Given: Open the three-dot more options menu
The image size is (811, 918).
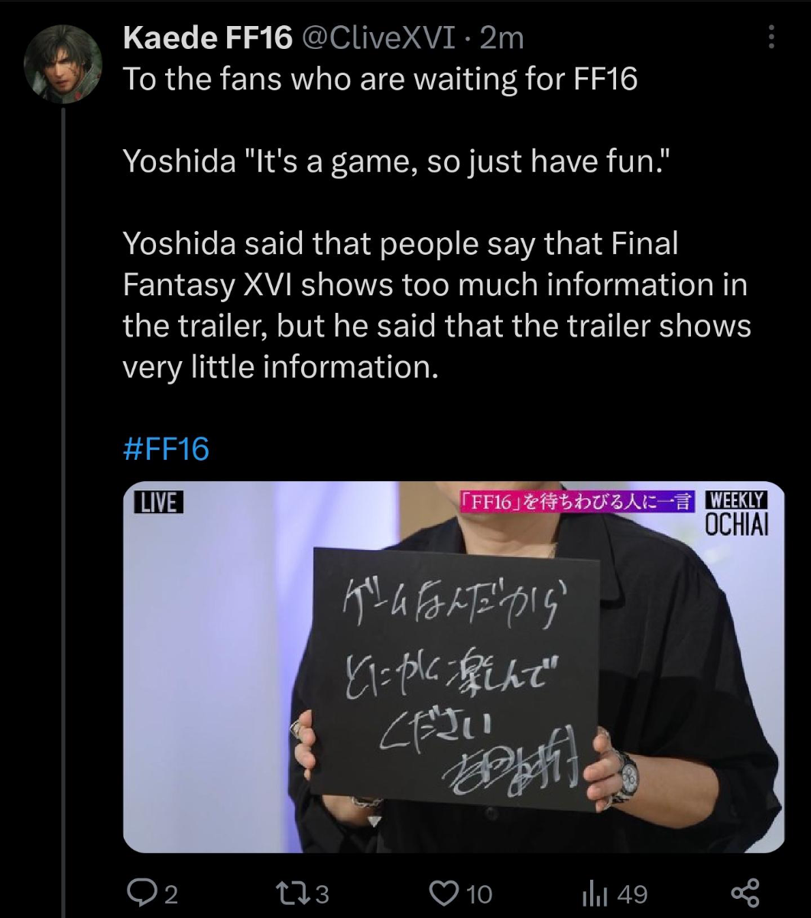Looking at the screenshot, I should tap(770, 37).
